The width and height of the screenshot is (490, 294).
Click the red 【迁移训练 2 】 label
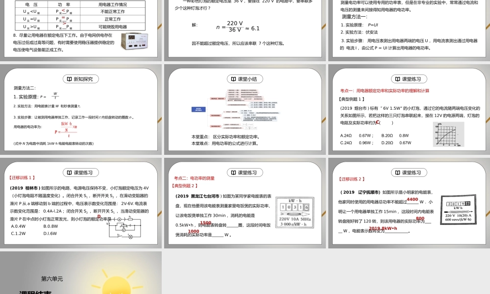click(351, 179)
